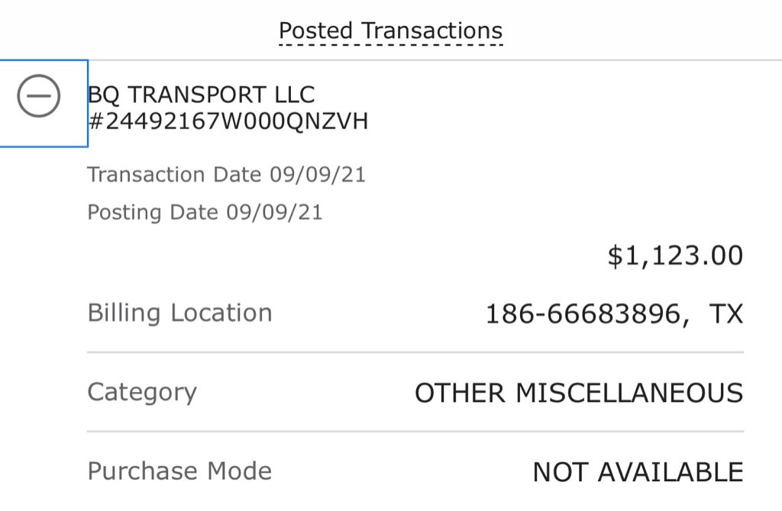782x511 pixels.
Task: Select the BQ TRANSPORT LLC merchant name
Action: pos(202,95)
